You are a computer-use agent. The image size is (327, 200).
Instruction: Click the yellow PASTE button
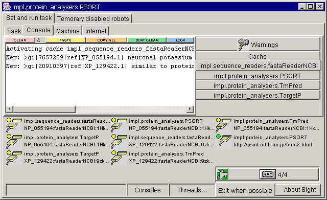click(x=65, y=40)
